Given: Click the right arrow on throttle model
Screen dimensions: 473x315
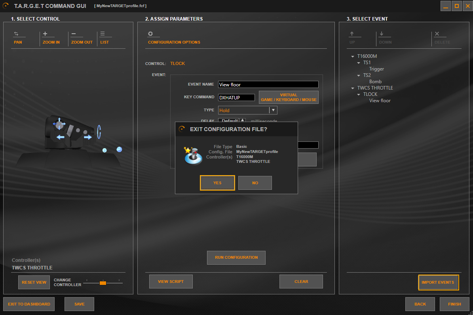Looking at the screenshot, I should [x=88, y=137].
